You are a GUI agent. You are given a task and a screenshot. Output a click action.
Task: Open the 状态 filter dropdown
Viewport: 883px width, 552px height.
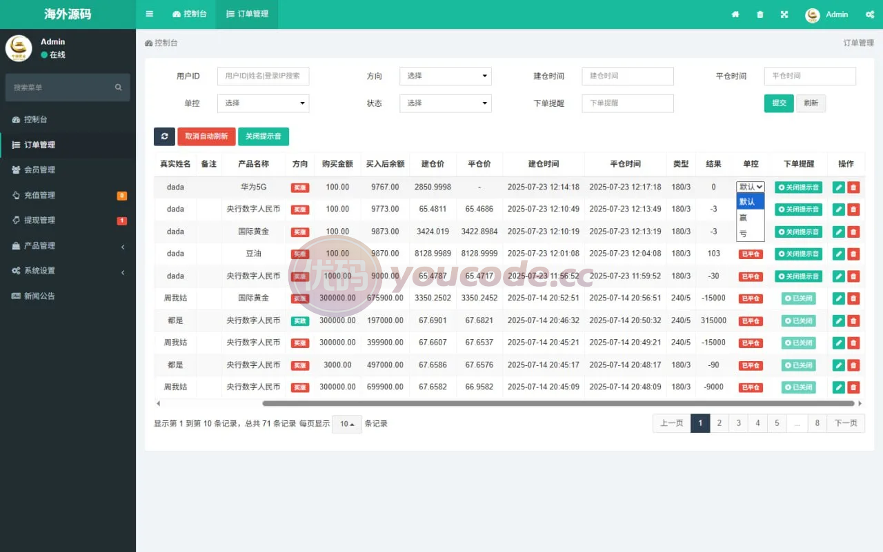446,103
